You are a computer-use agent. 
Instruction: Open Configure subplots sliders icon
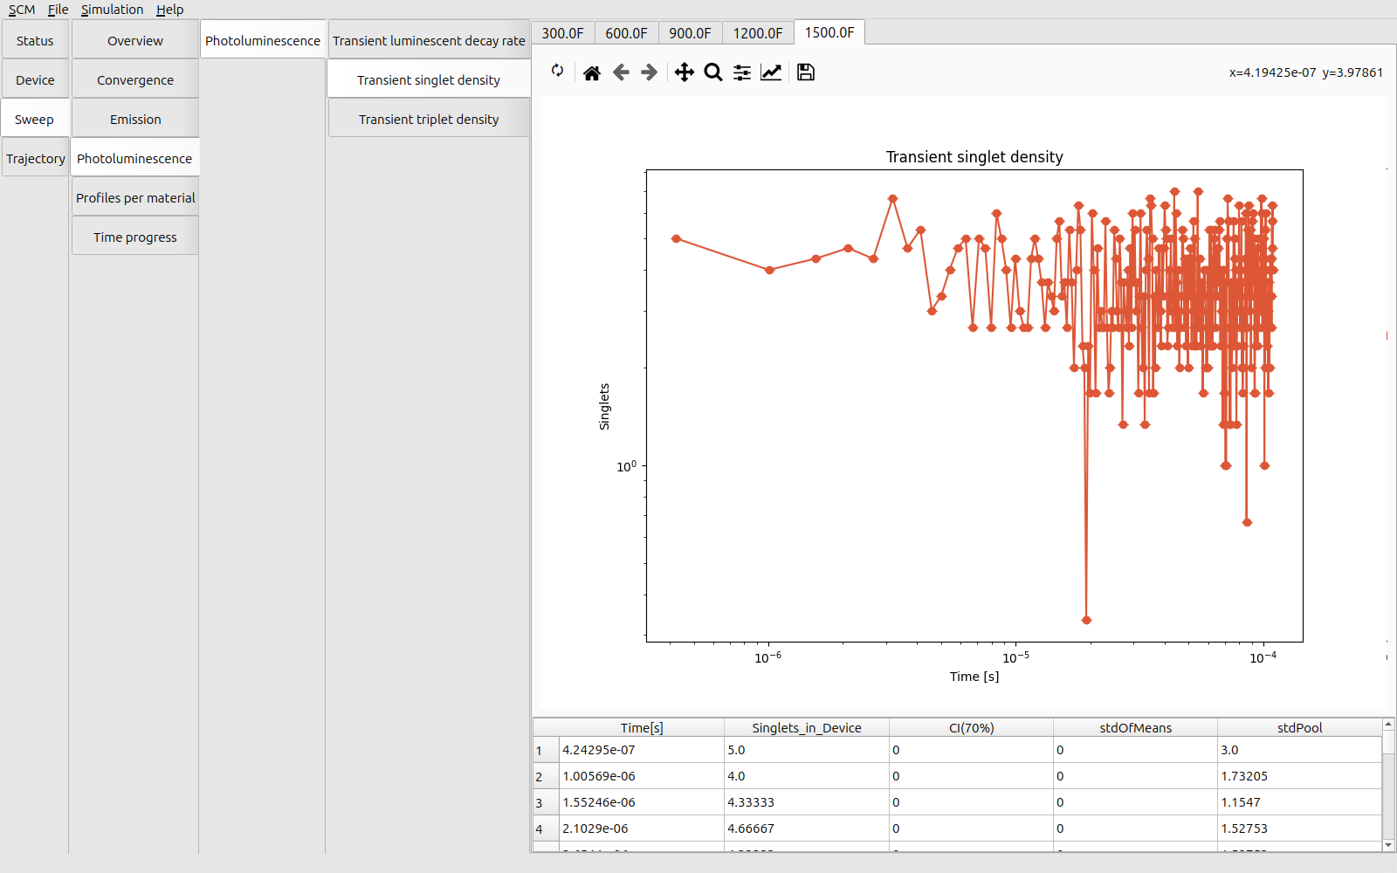click(742, 72)
